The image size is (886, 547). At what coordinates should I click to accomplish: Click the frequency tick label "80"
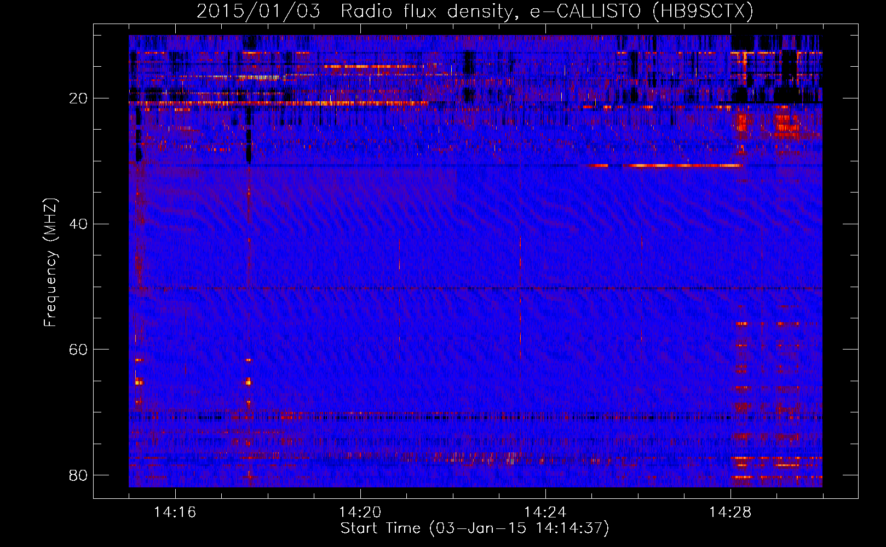tap(79, 475)
